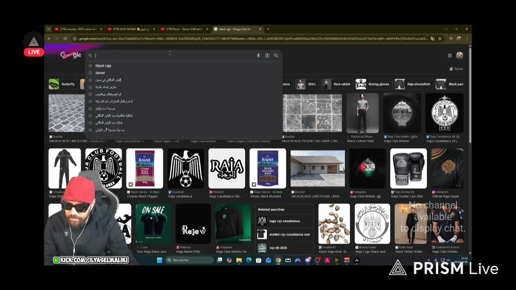
Task: Open the Coarse Black Pepper product image
Action: tap(144, 168)
